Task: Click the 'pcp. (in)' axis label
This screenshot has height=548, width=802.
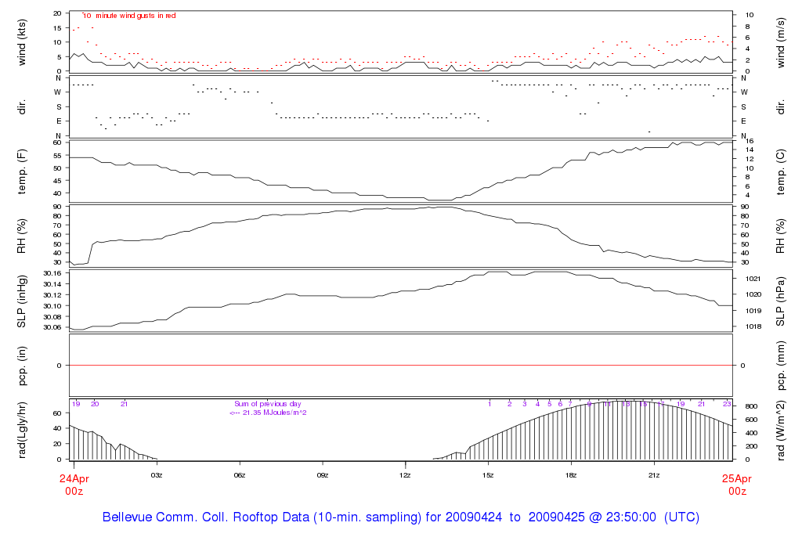Action: point(22,366)
